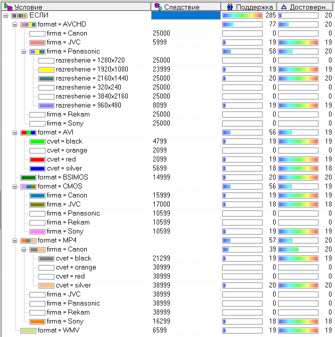
Task: Collapse the format = AVI branch
Action: [x=14, y=132]
